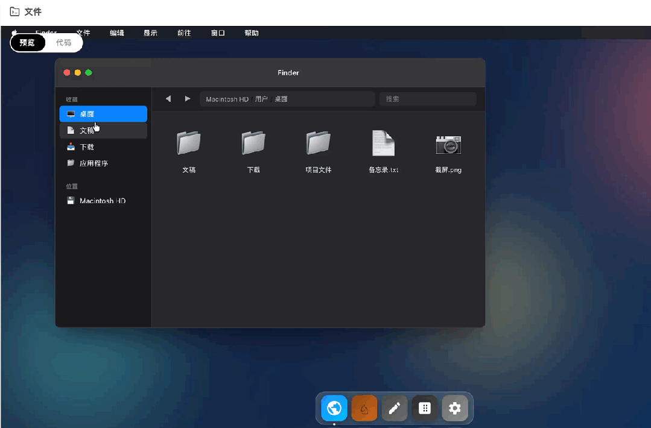Select the 备忘录.txt file
This screenshot has height=428, width=651.
pyautogui.click(x=383, y=143)
